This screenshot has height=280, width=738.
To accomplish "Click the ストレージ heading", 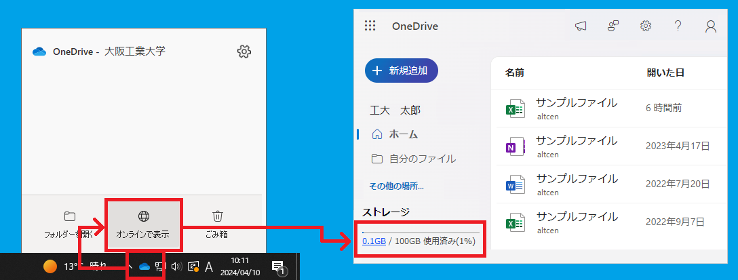I will click(x=386, y=212).
